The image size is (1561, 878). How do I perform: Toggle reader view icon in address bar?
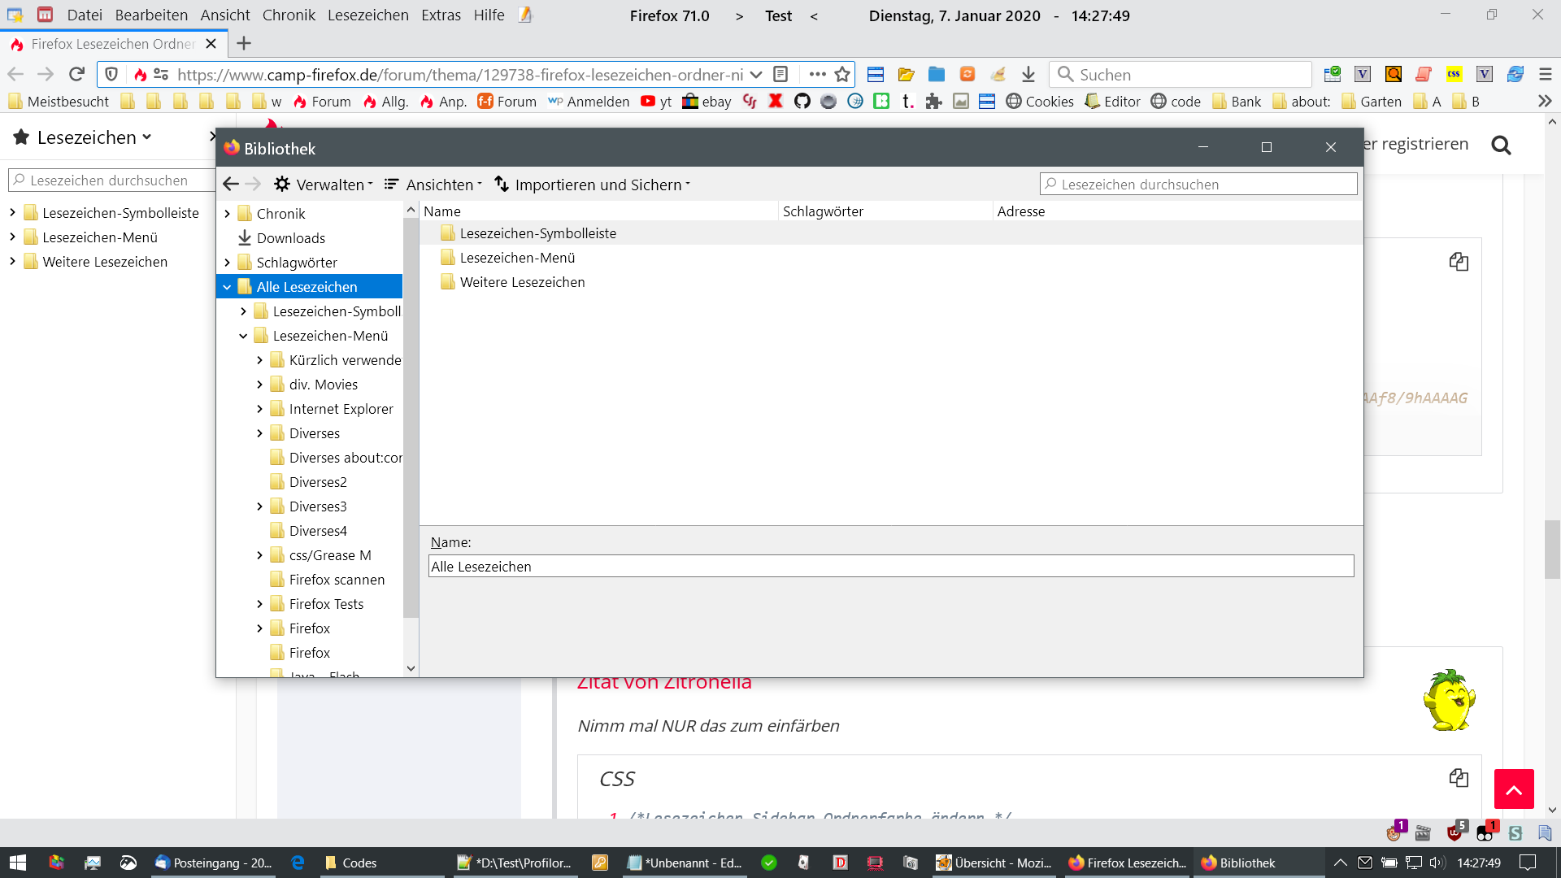click(780, 74)
